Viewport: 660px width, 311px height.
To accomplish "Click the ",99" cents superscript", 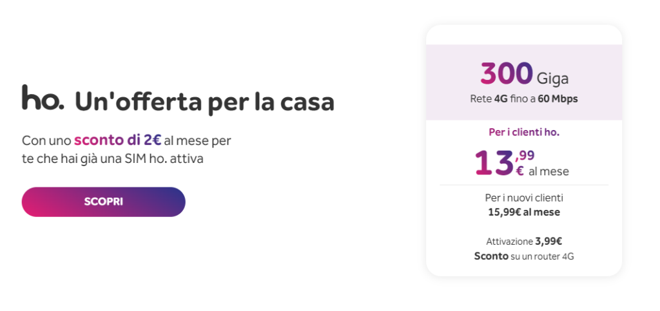I will click(x=525, y=155).
